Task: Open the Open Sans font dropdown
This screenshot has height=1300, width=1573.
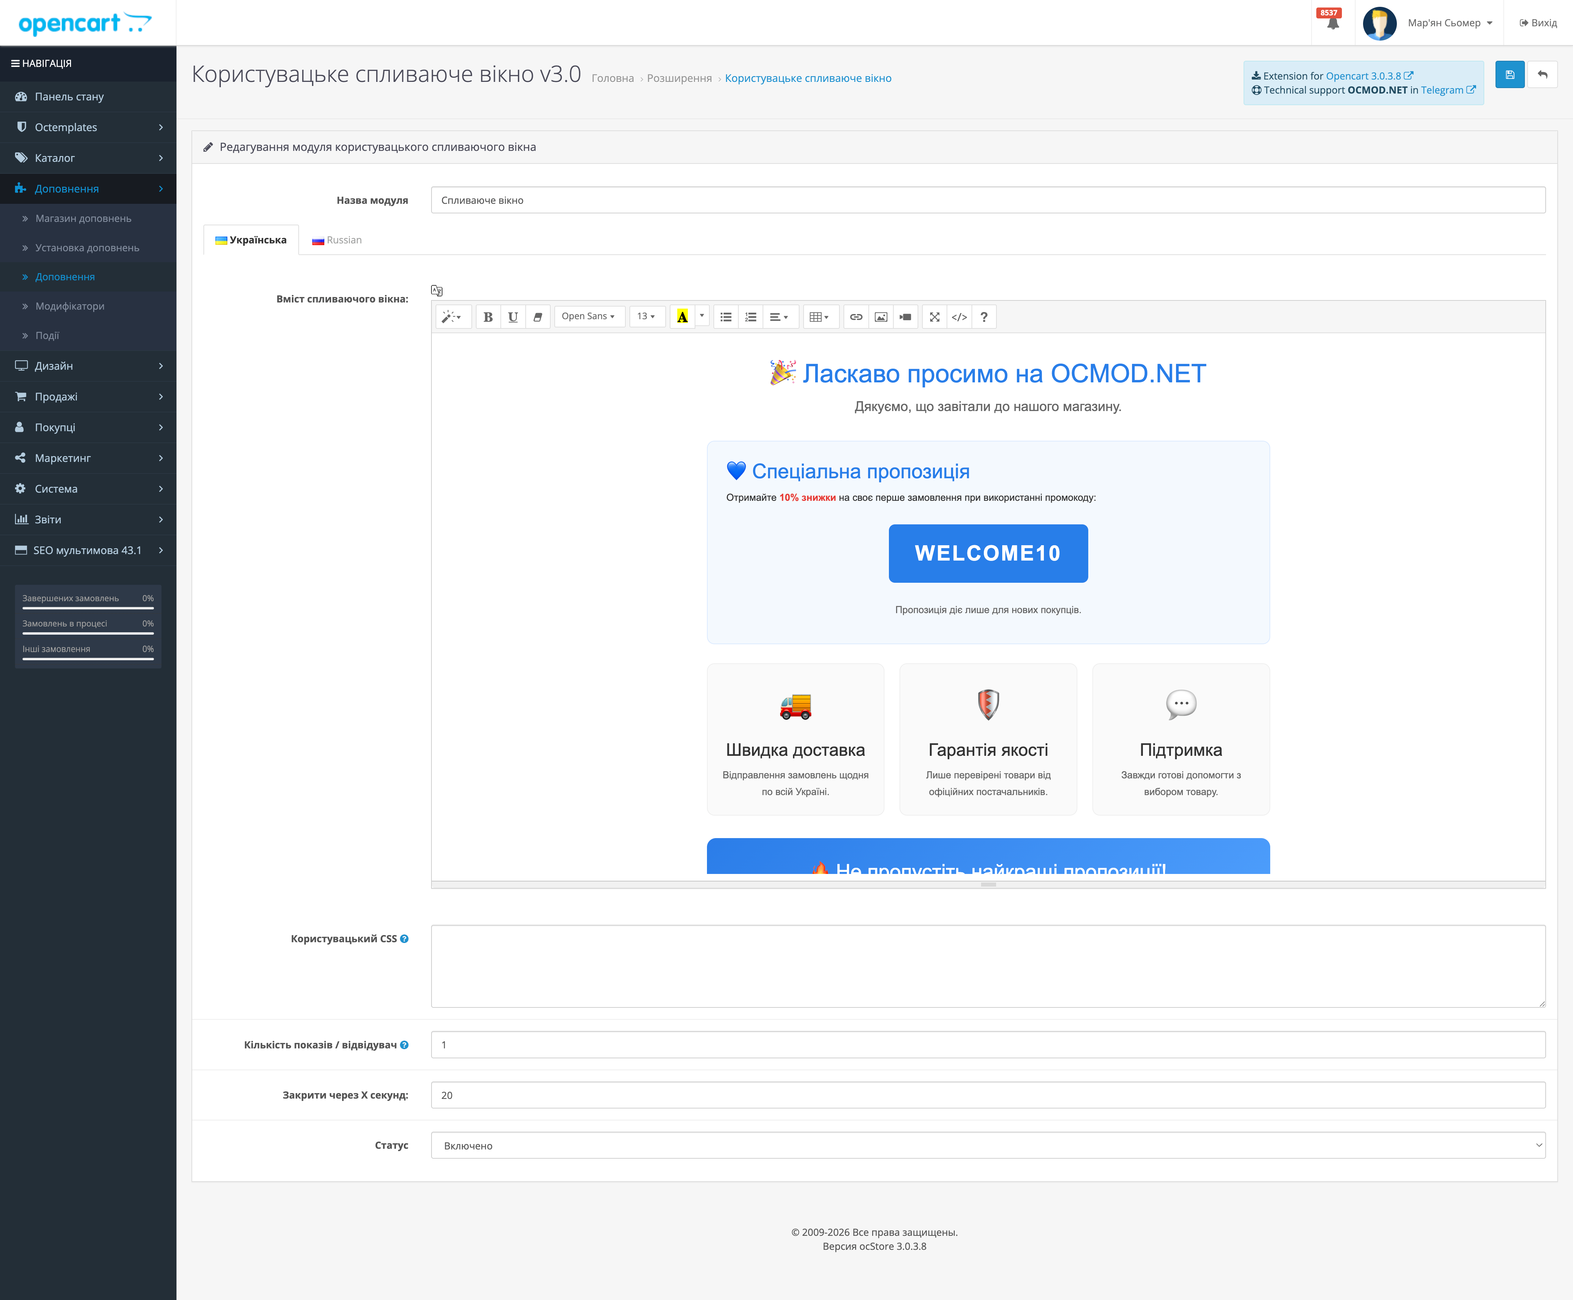Action: [589, 317]
